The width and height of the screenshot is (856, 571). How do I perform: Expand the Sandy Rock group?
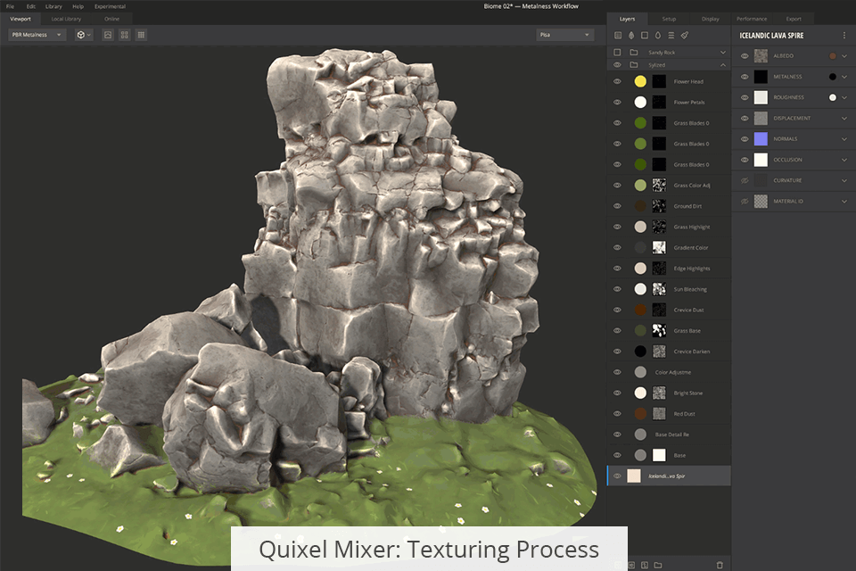click(723, 53)
